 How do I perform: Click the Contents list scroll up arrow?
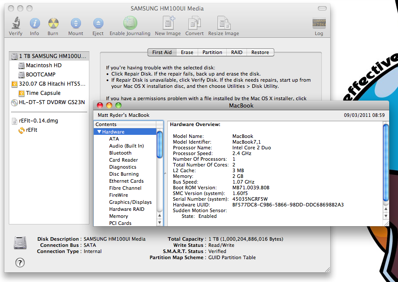point(160,216)
